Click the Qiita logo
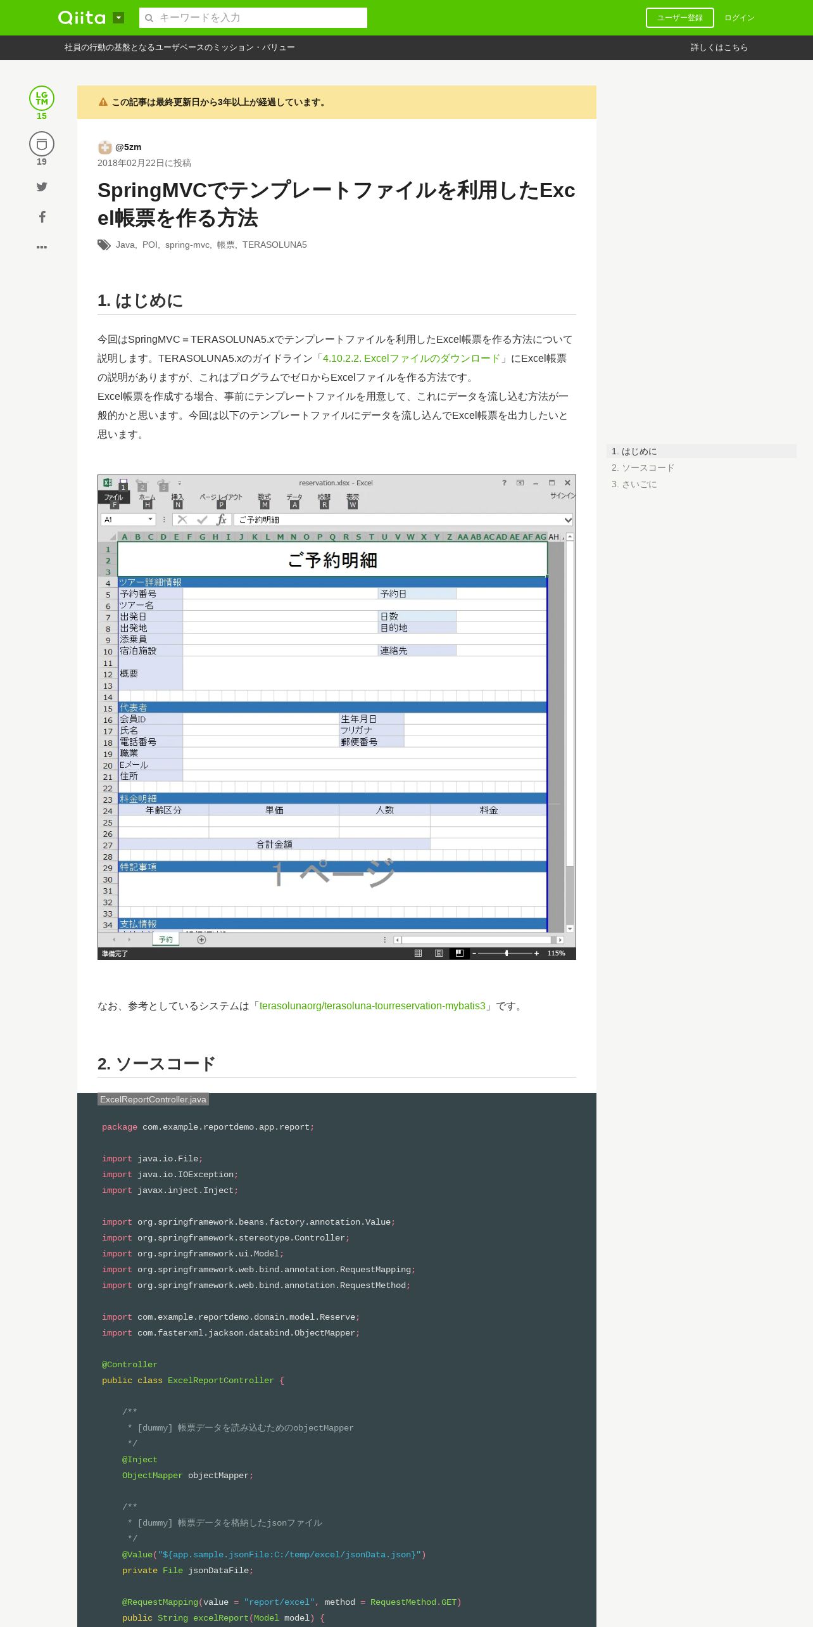Viewport: 813px width, 1627px height. point(82,18)
